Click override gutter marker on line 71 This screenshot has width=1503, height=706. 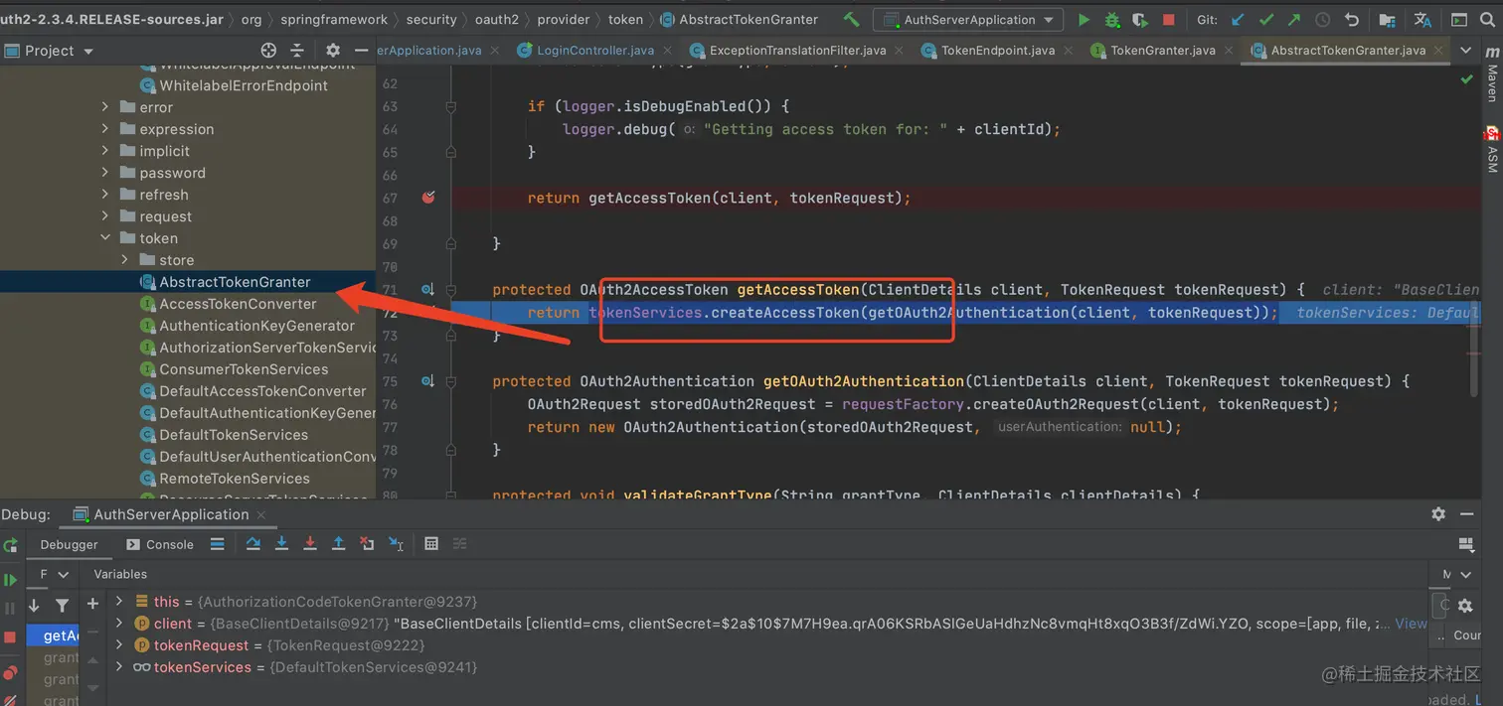tap(428, 290)
